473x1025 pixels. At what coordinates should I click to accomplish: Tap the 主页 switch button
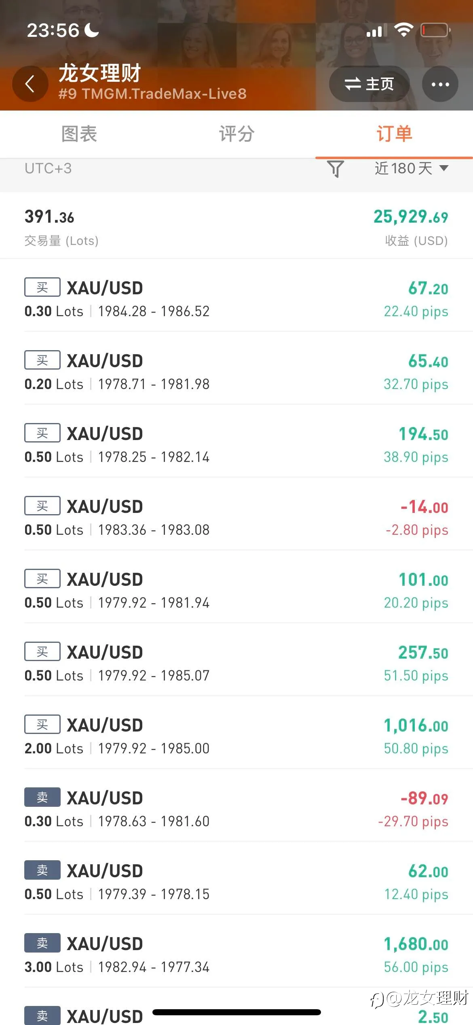click(369, 84)
